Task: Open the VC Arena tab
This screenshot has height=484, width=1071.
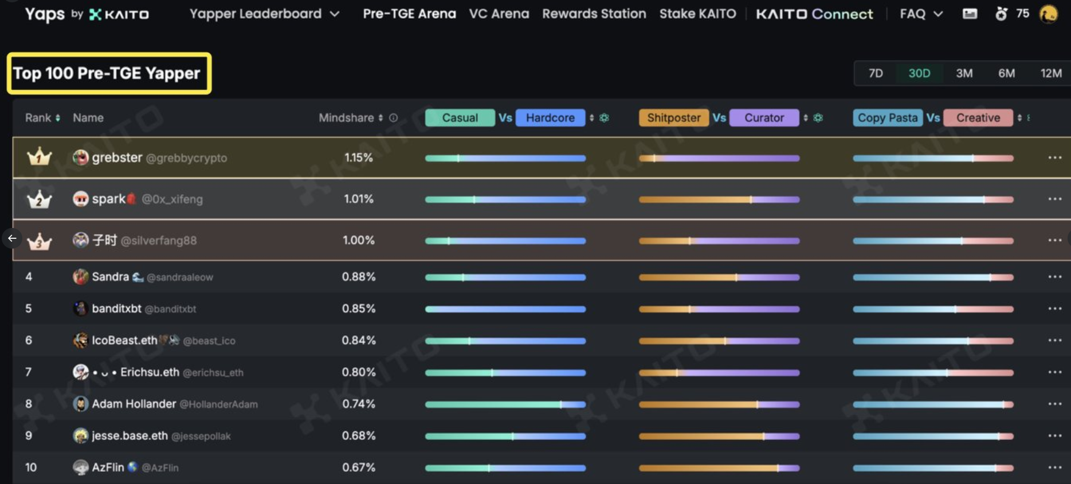Action: [499, 14]
